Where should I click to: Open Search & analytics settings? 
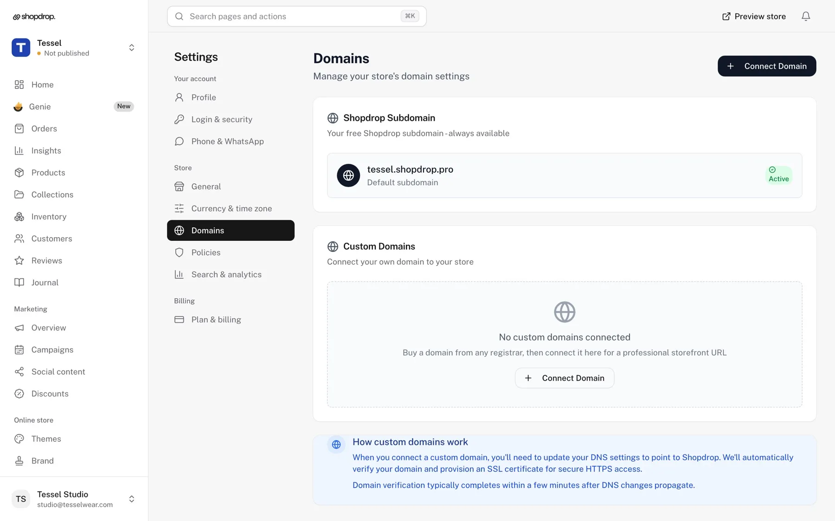click(231, 274)
